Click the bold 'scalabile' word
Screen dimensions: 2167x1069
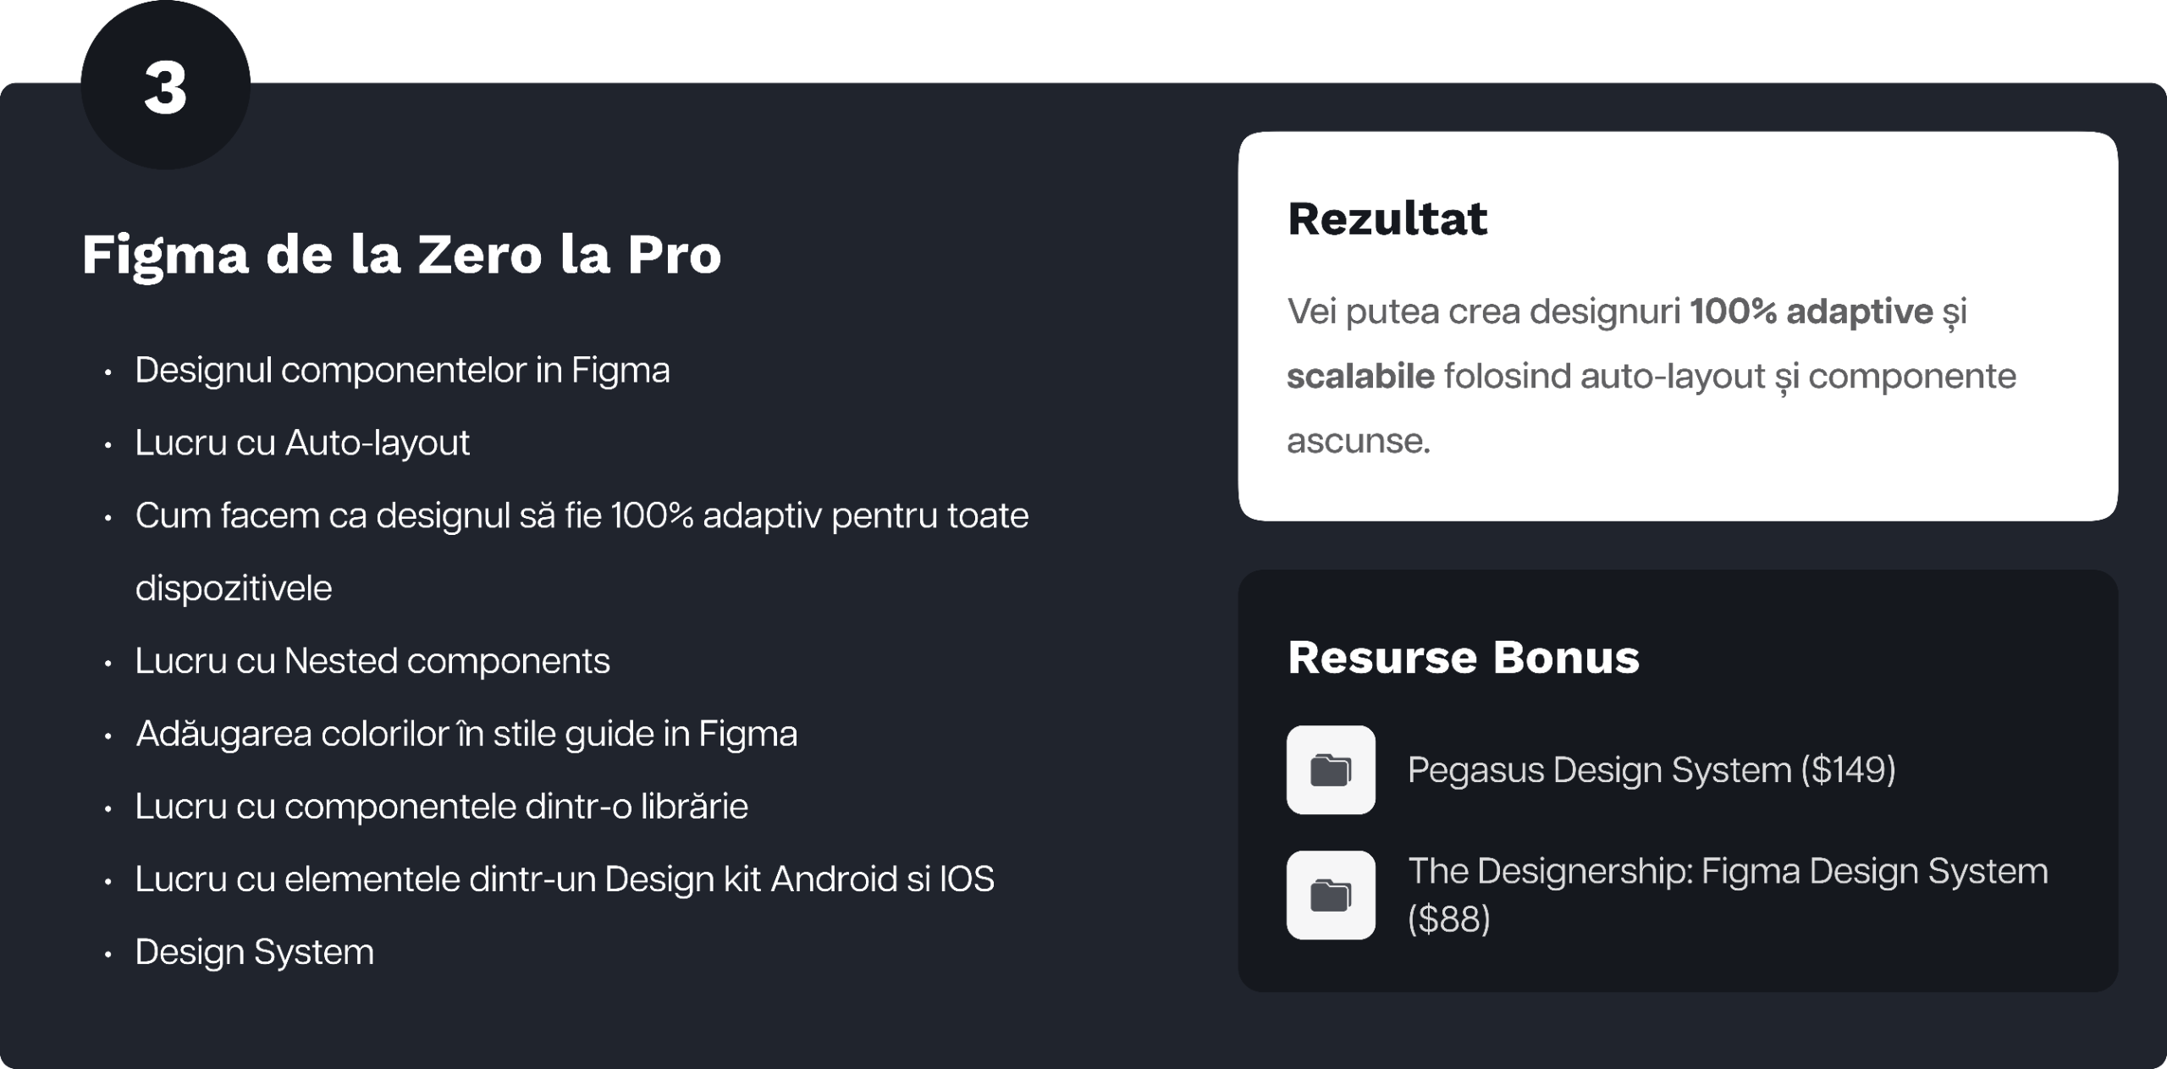point(1360,376)
